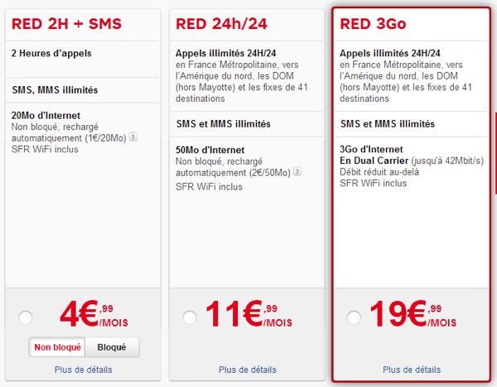Viewport: 497px width, 387px height.
Task: Open Plus de détails for RED 3Go
Action: coord(412,370)
